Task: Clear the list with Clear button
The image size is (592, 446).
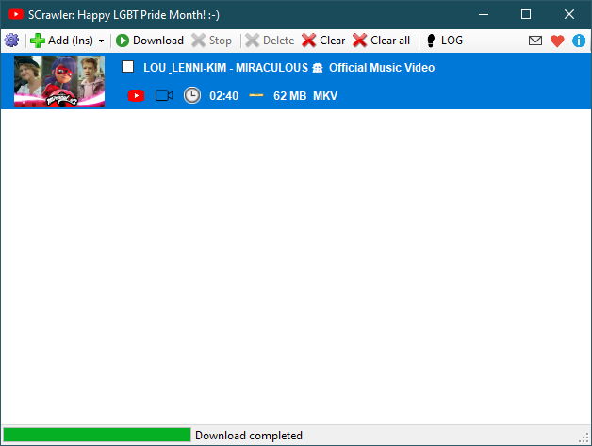Action: pyautogui.click(x=323, y=41)
